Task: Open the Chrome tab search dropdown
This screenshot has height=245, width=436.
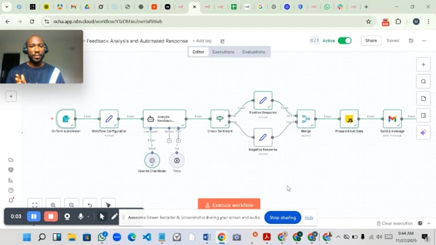Action: [x=7, y=7]
